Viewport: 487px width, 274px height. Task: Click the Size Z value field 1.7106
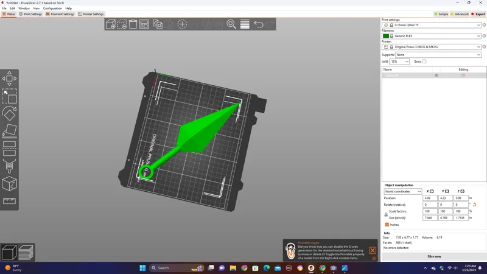pos(461,218)
